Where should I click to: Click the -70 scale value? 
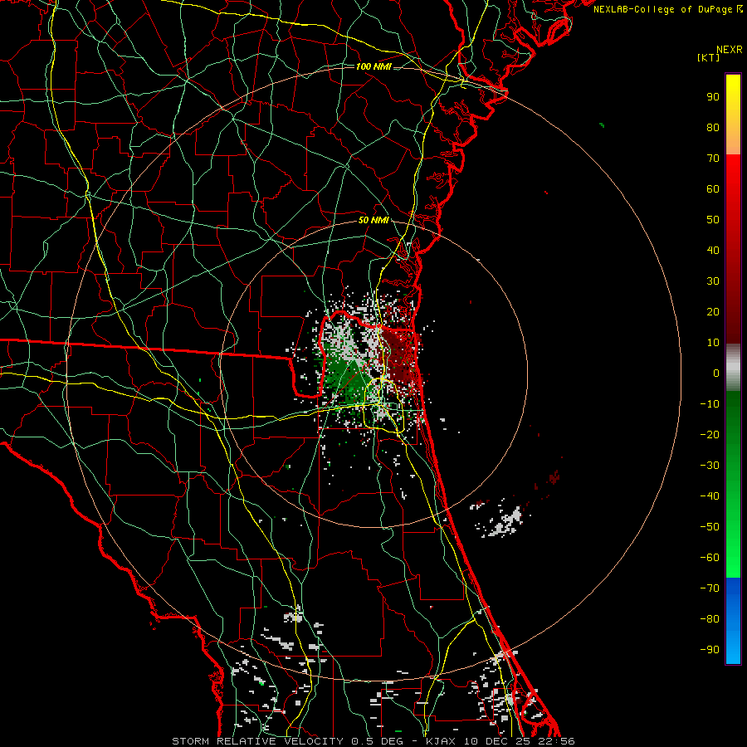pyautogui.click(x=710, y=588)
